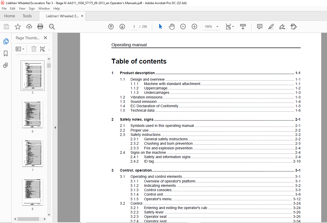Go to the previous page arrow
The image size is (327, 223).
tap(111, 27)
